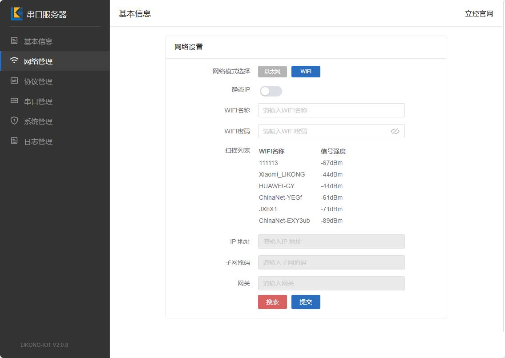Viewport: 505px width, 358px height.
Task: Click the WIFI名称 scan list column header
Action: (x=271, y=151)
